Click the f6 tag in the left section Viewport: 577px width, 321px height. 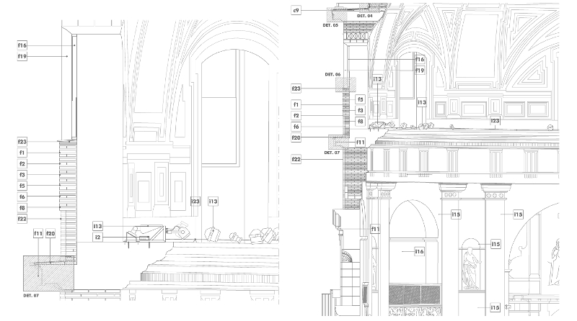point(22,196)
